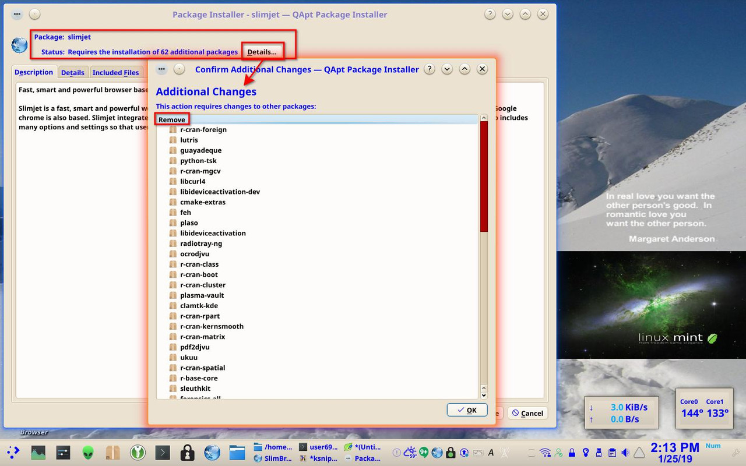
Task: Open the terminal launcher in taskbar
Action: pyautogui.click(x=163, y=453)
